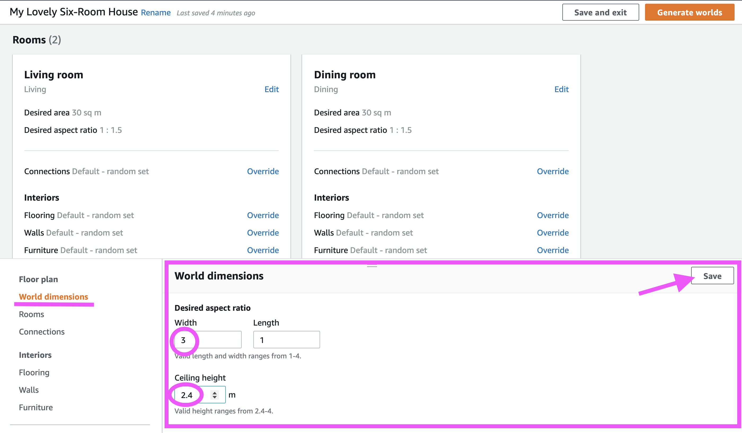Click Save and exit button
Image resolution: width=742 pixels, height=433 pixels.
click(600, 12)
